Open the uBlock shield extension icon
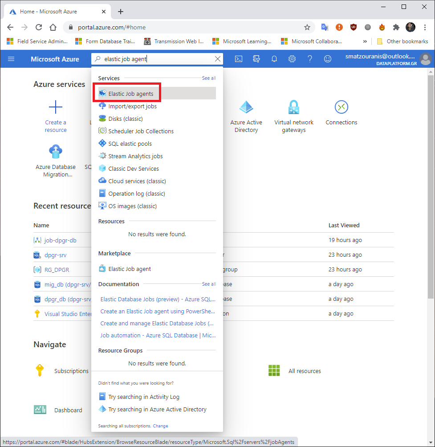Screen dimensions: 435x447 (354, 27)
